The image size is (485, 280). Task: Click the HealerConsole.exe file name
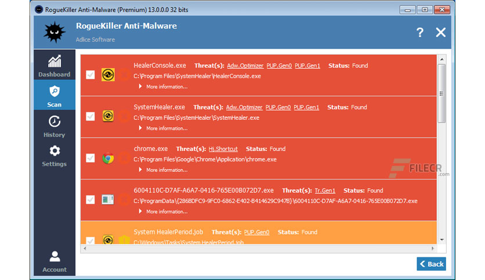(x=160, y=65)
